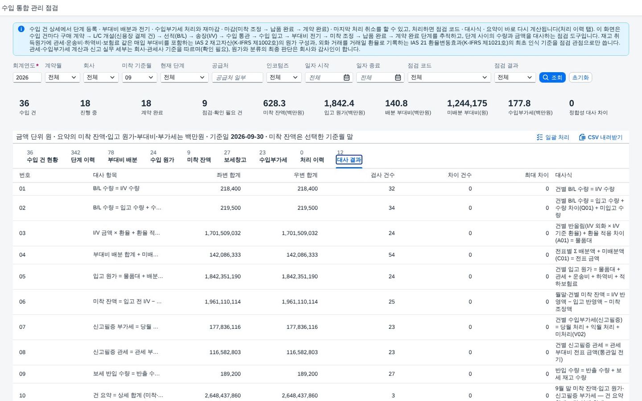Open the 현재 단계 dropdown
The width and height of the screenshot is (642, 401).
coord(185,78)
